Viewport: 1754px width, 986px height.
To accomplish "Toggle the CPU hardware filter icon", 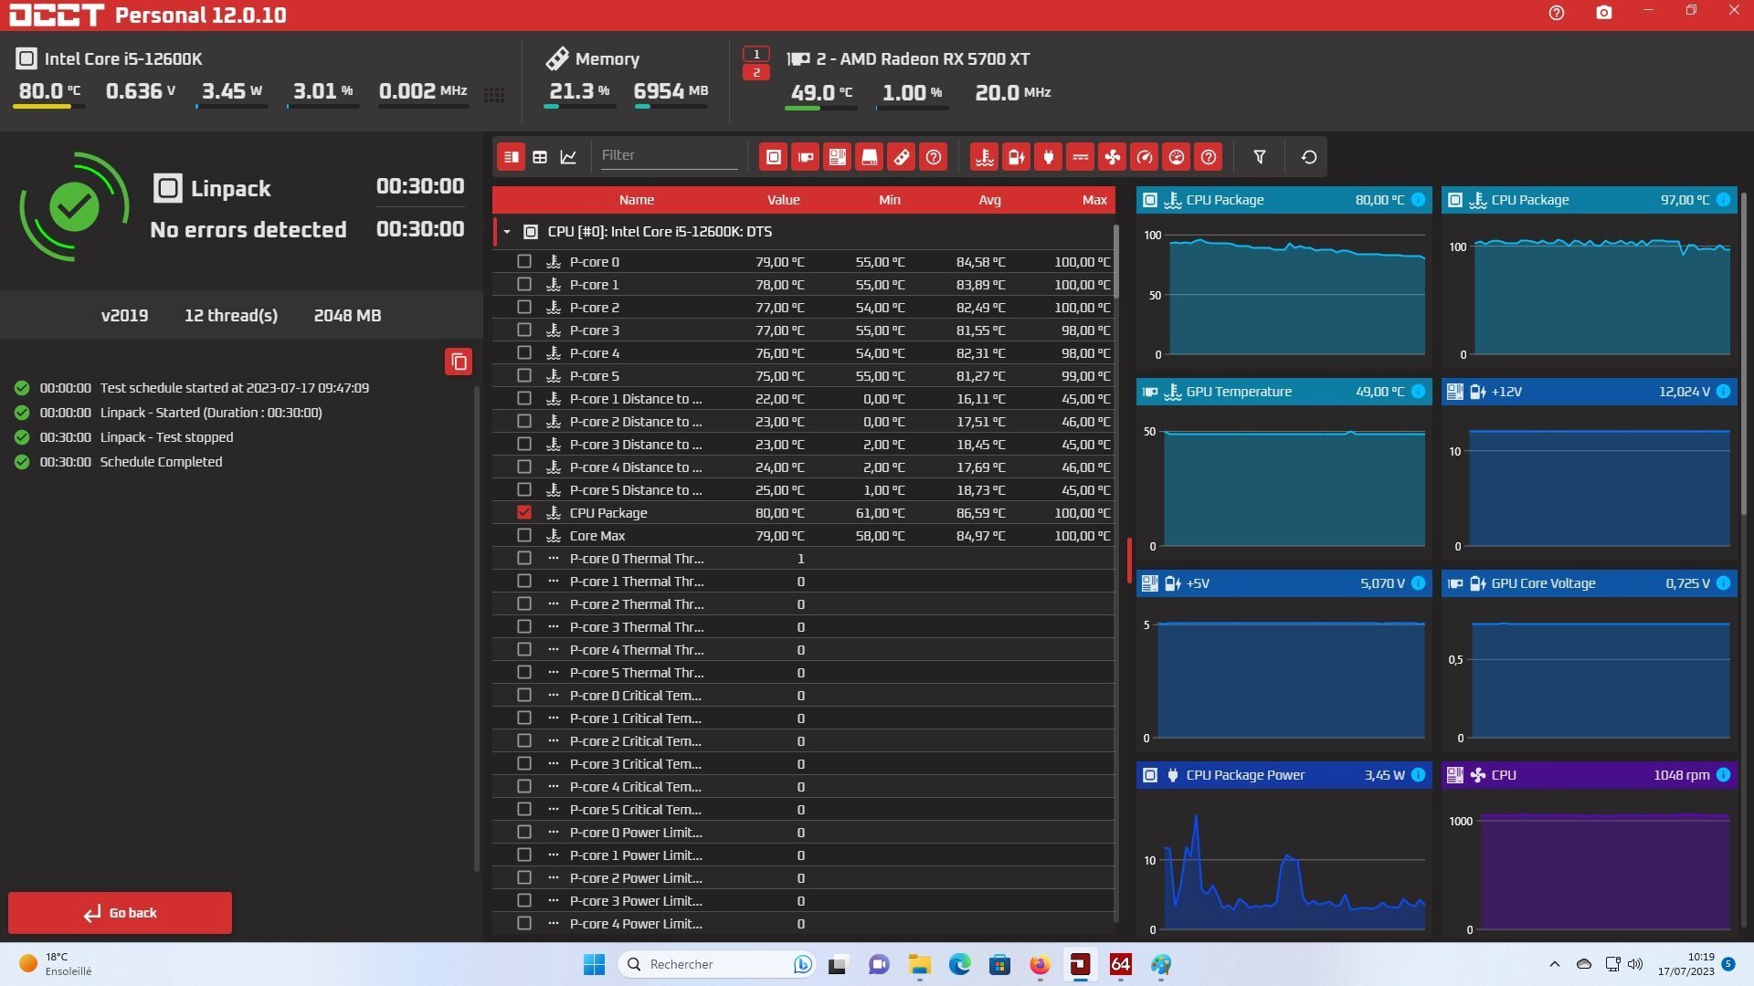I will (773, 157).
